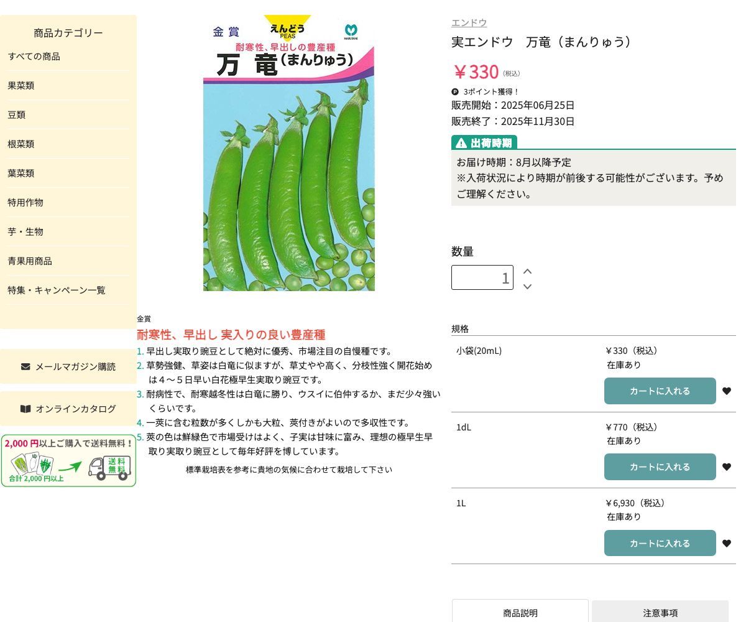746x622 pixels.
Task: Click the free shipping truck banner
Action: [x=68, y=461]
